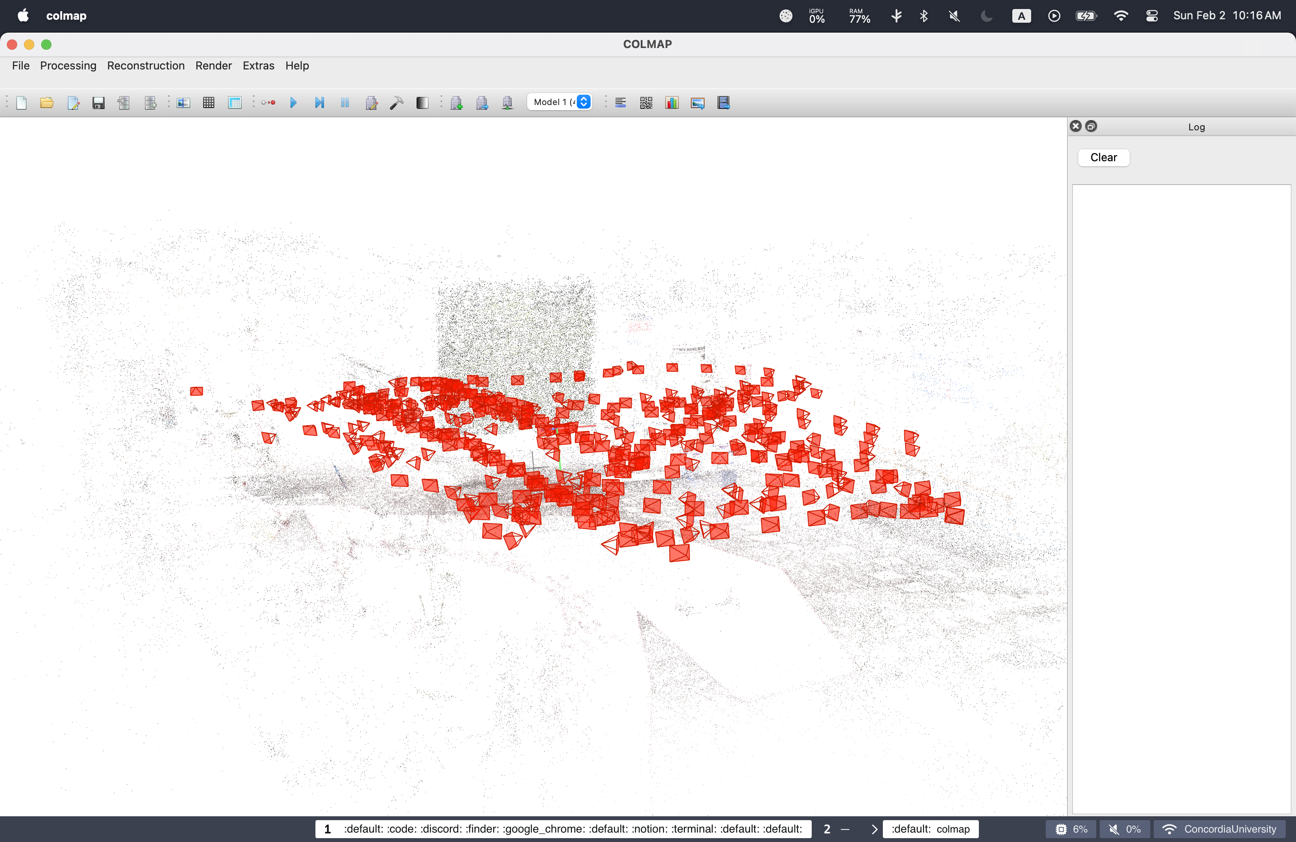This screenshot has width=1296, height=842.
Task: Open macOS Control Center in the menu bar
Action: (x=1151, y=16)
